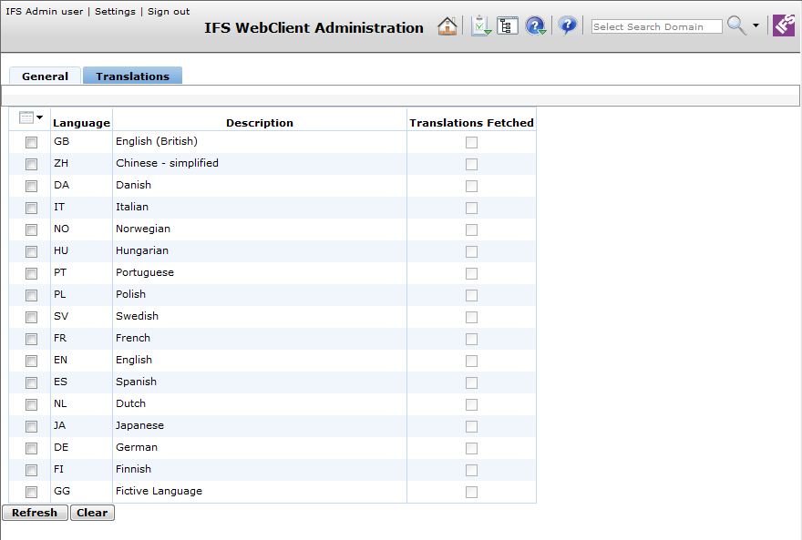Select the SV Swedish row checkbox
The width and height of the screenshot is (802, 540).
click(x=31, y=317)
